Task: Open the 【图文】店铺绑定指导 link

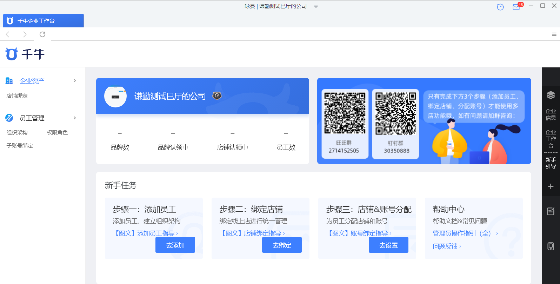Action: [252, 233]
